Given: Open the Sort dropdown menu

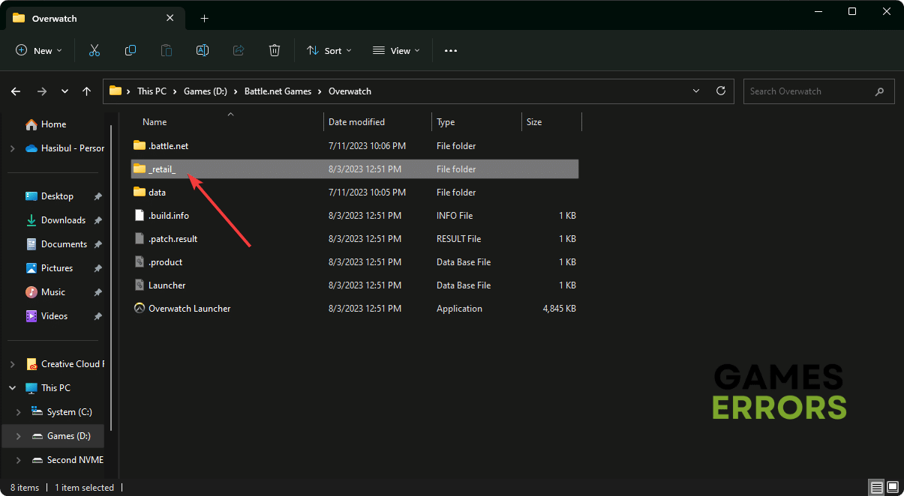Looking at the screenshot, I should 329,50.
